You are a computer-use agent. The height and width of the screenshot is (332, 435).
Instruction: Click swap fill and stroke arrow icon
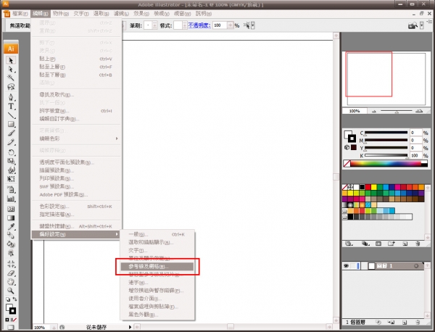(14, 299)
